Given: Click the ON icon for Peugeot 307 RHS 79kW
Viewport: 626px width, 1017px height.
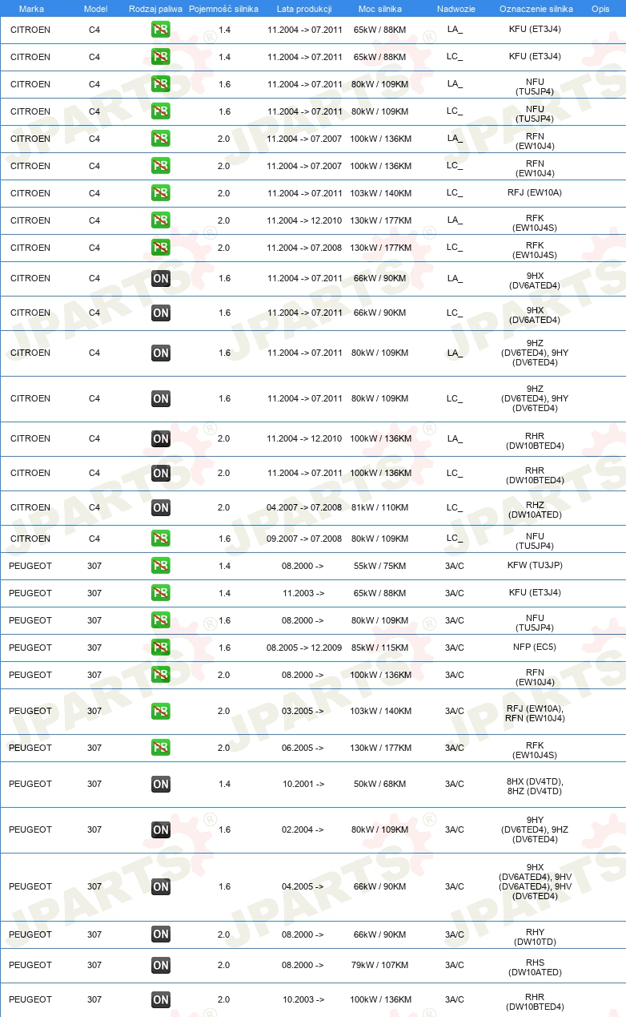Looking at the screenshot, I should click(x=160, y=965).
